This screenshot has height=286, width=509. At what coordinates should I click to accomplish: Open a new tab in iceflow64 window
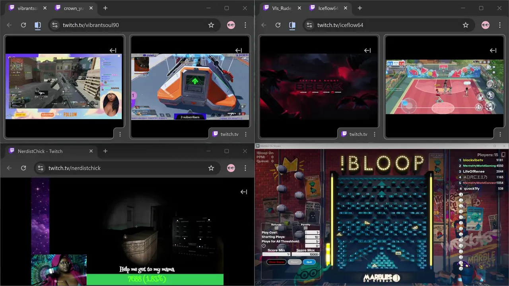point(360,8)
